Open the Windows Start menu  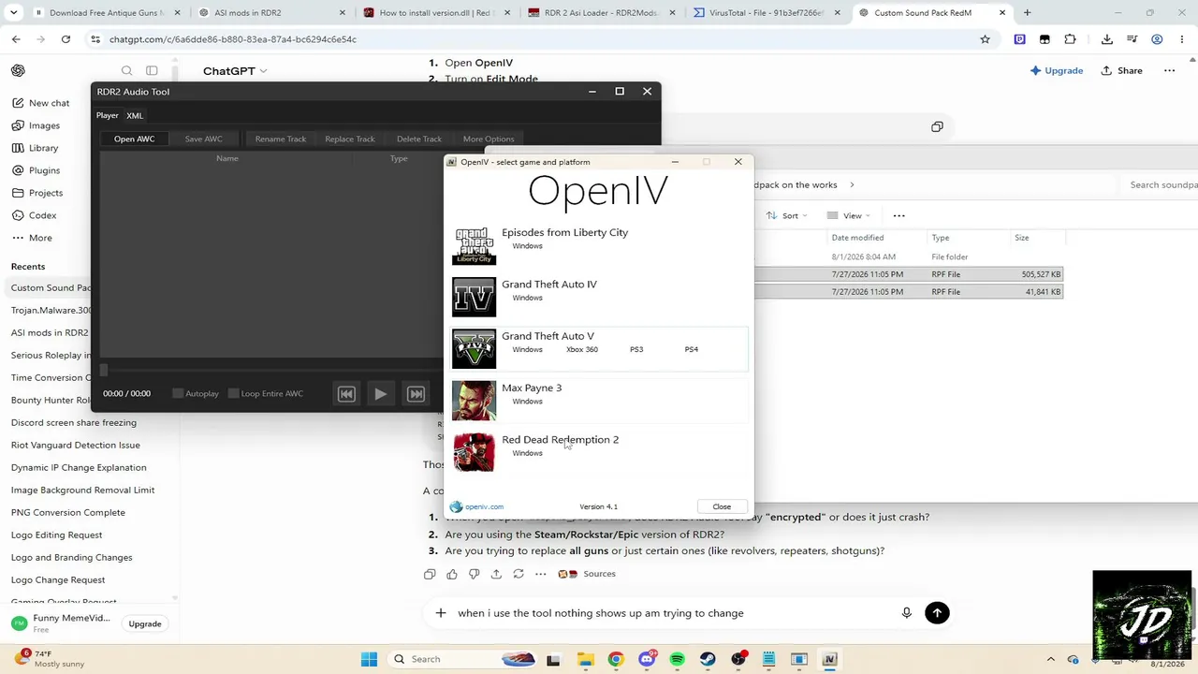(369, 659)
